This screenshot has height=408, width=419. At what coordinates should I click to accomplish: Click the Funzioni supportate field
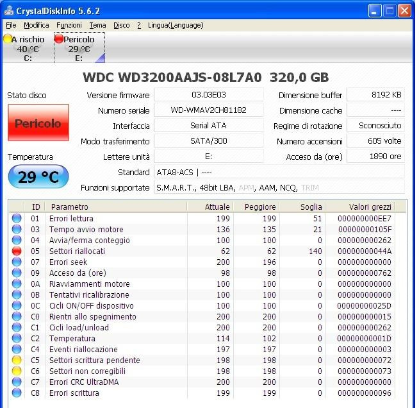279,187
